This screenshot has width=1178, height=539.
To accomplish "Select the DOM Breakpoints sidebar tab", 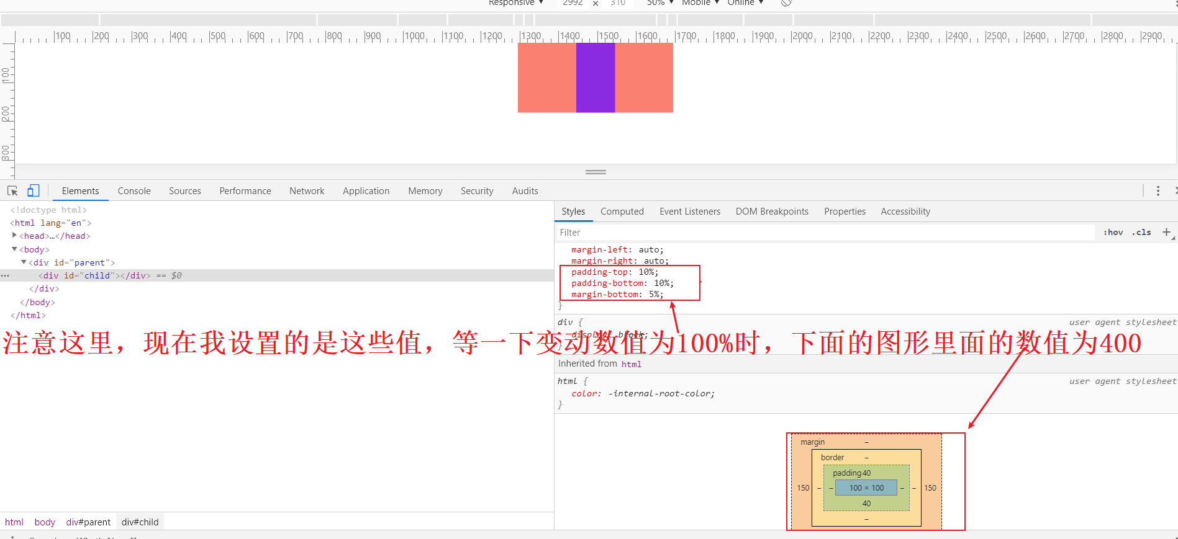I will [772, 212].
